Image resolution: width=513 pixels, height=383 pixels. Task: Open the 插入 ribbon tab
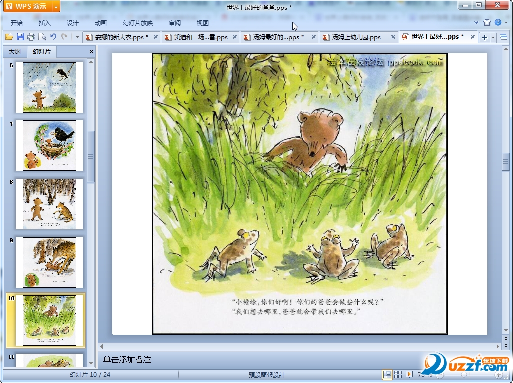click(45, 23)
